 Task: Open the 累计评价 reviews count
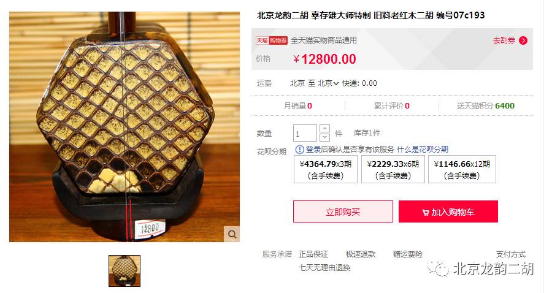coord(391,106)
